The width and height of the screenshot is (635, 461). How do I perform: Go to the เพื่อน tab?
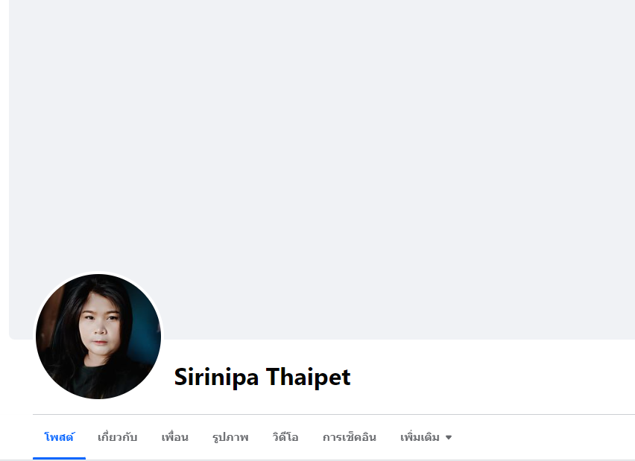point(175,437)
